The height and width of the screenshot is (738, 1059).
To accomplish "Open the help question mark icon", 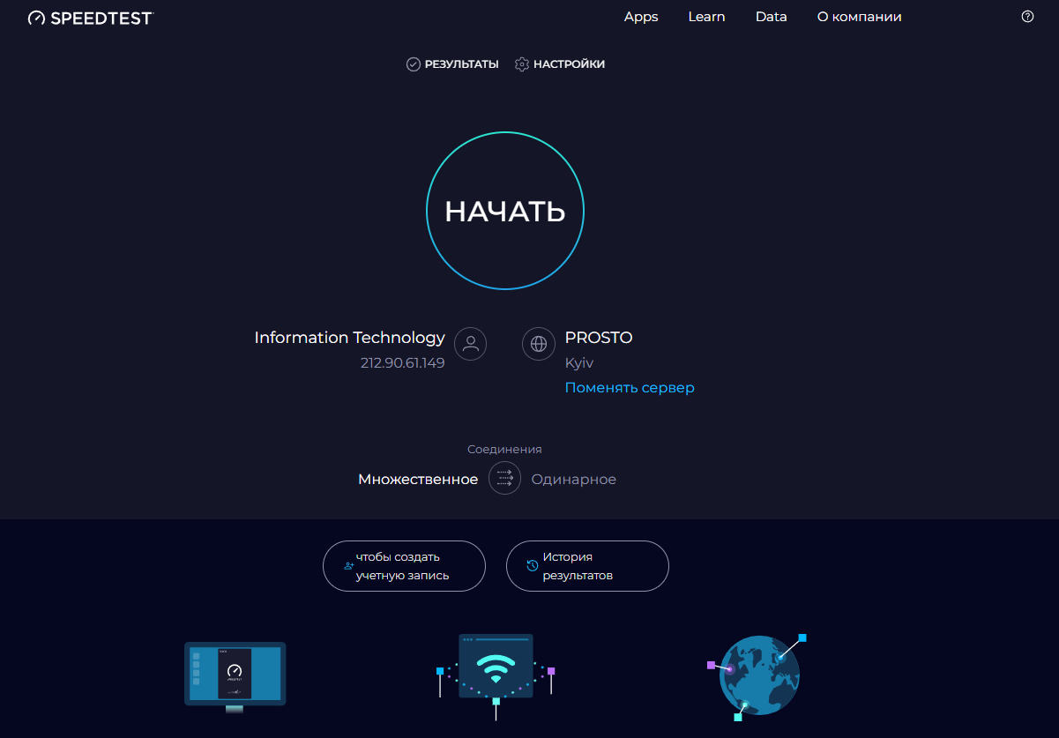I will click(1027, 17).
